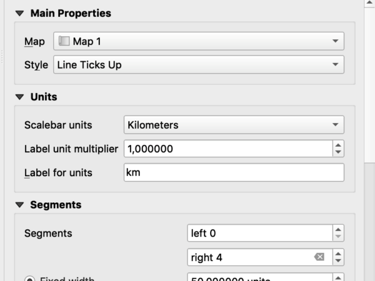Open the Scalebar units Kilometers dropdown
The height and width of the screenshot is (281, 375).
(x=234, y=125)
